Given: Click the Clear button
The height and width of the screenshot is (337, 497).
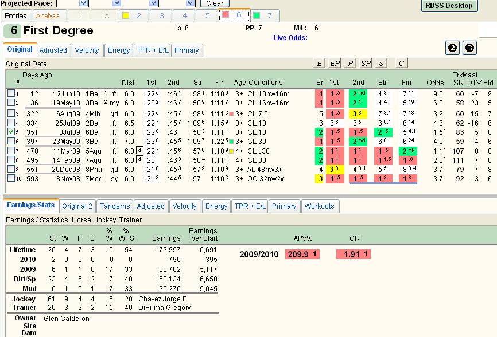Looking at the screenshot, I should tap(215, 3).
